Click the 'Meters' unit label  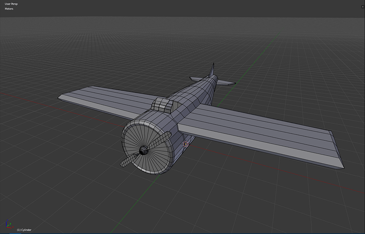tap(9, 9)
